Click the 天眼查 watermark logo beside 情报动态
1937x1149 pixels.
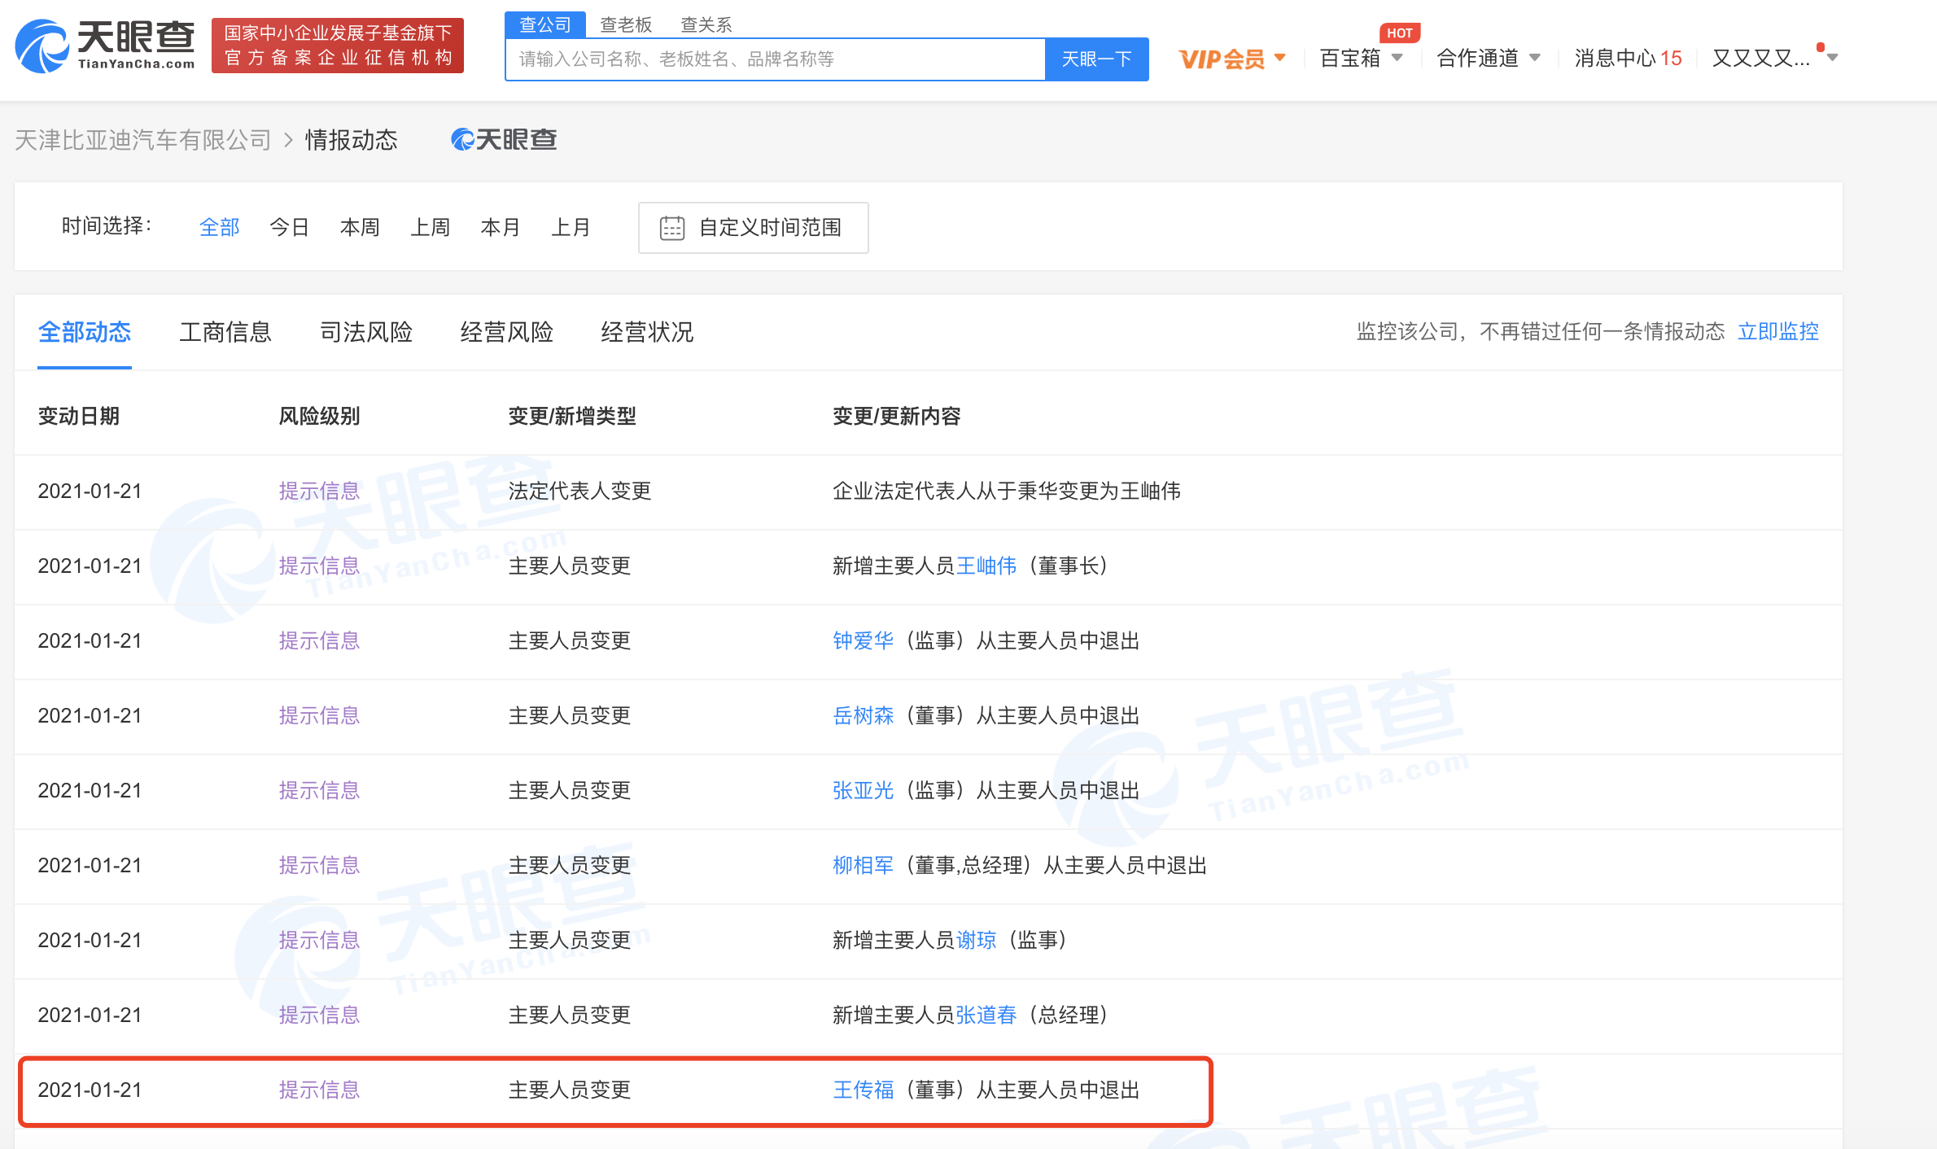pyautogui.click(x=503, y=139)
